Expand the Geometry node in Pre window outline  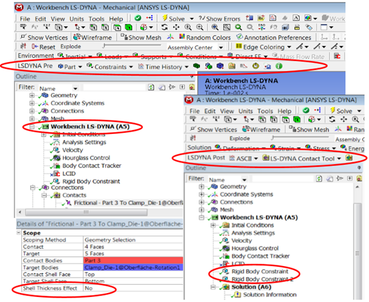(32, 96)
